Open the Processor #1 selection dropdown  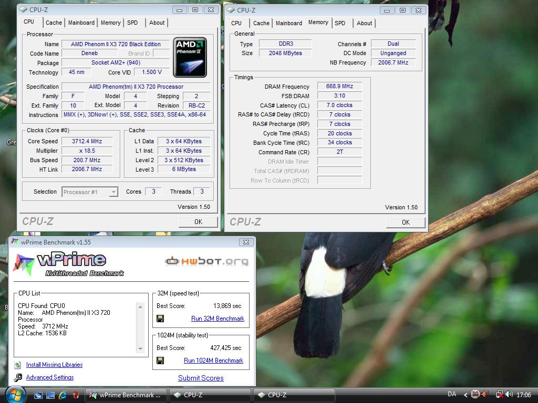[90, 192]
